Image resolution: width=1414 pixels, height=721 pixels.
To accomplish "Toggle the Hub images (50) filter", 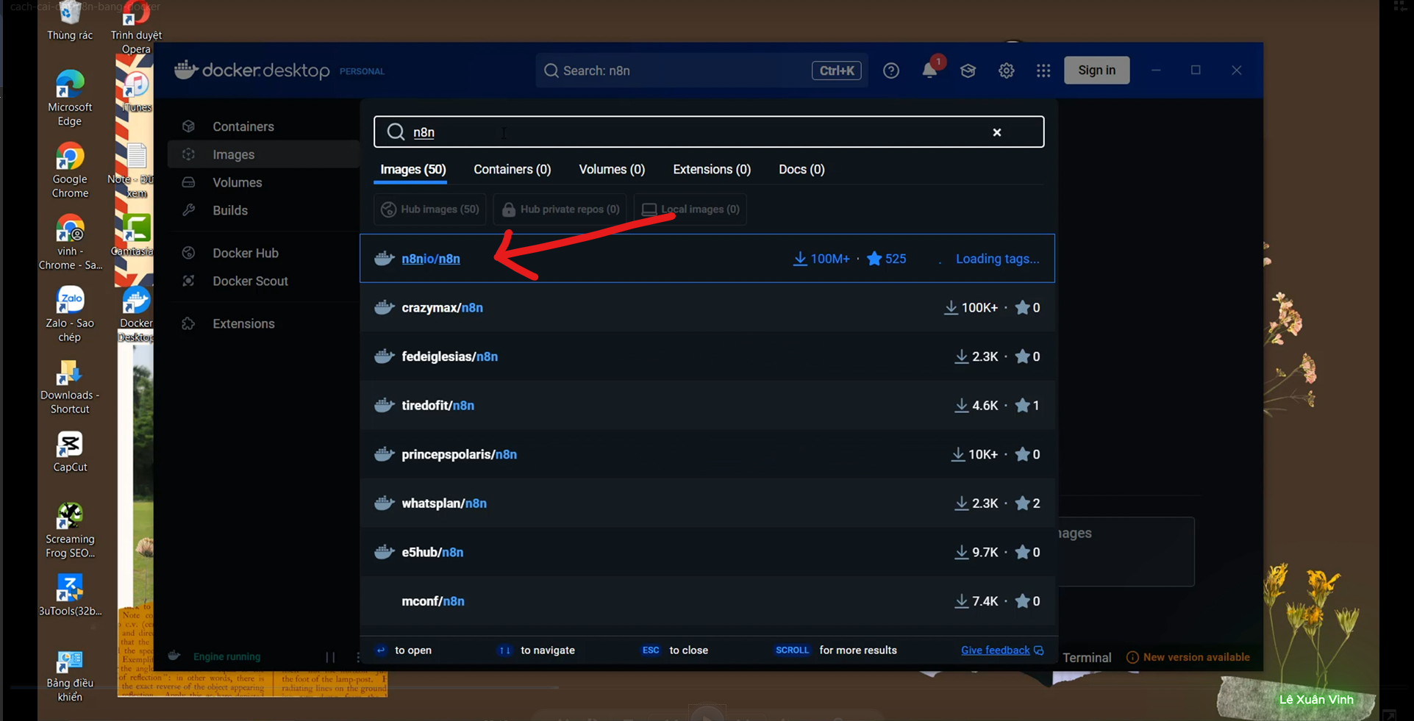I will pyautogui.click(x=429, y=209).
